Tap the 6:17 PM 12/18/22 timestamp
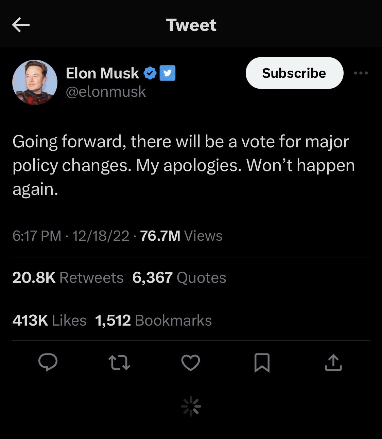 (71, 236)
